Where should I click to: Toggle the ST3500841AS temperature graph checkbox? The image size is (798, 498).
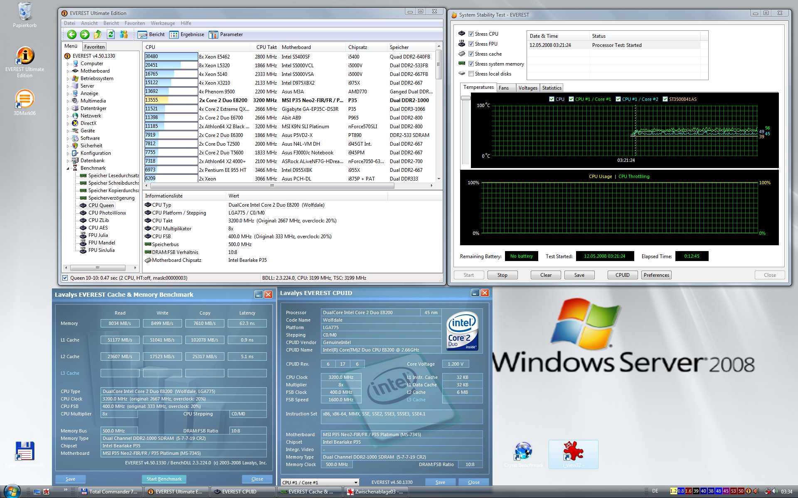point(665,99)
